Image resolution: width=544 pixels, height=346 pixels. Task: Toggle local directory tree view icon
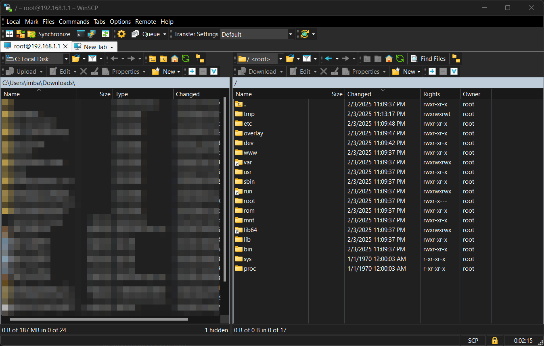(200, 59)
